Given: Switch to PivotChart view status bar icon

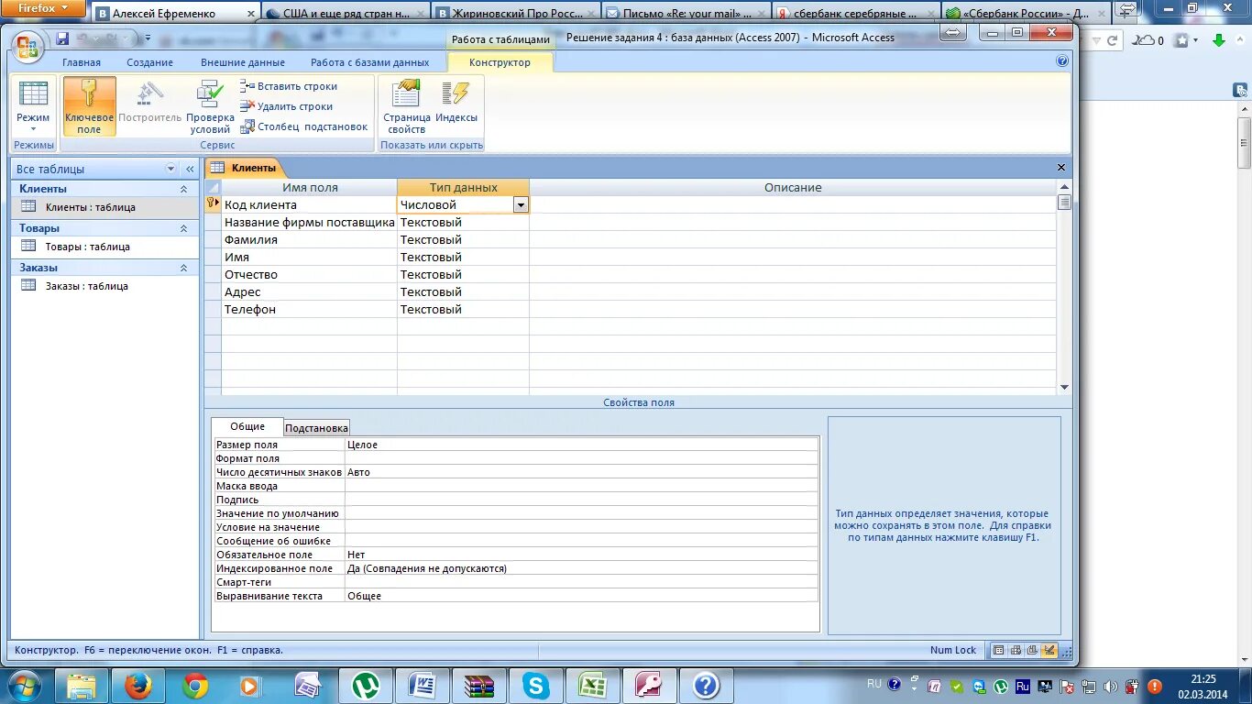Looking at the screenshot, I should [x=1032, y=650].
